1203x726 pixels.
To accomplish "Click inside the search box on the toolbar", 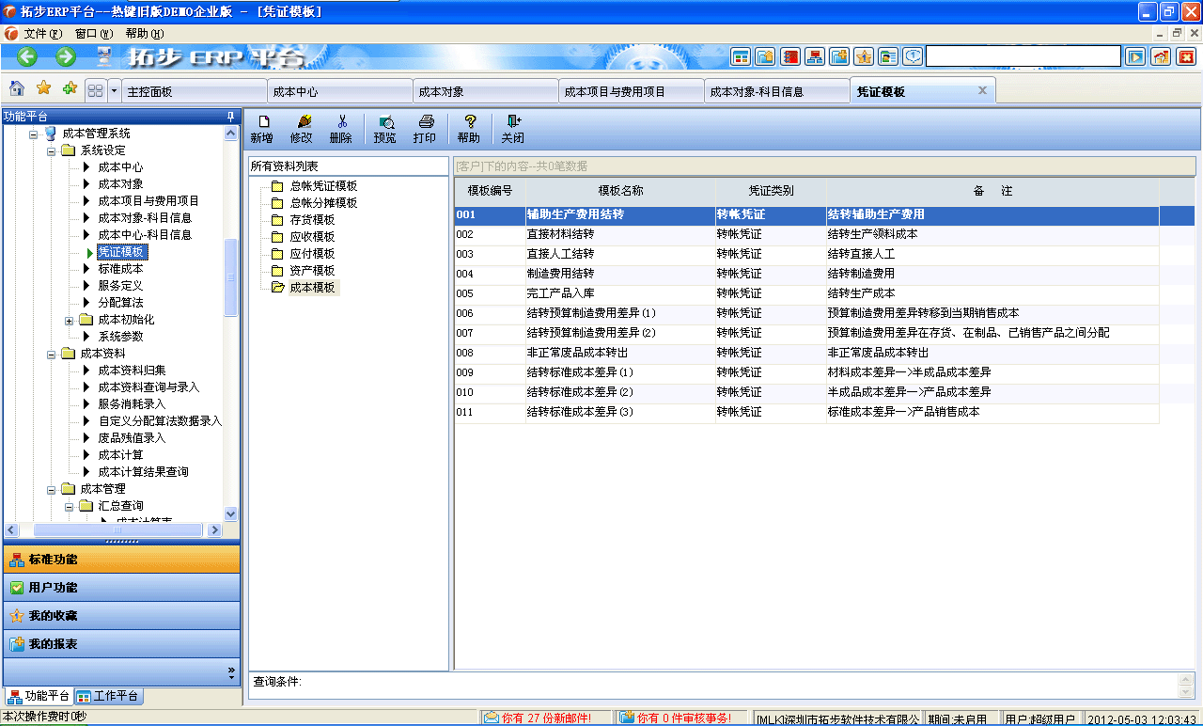I will pos(1024,55).
